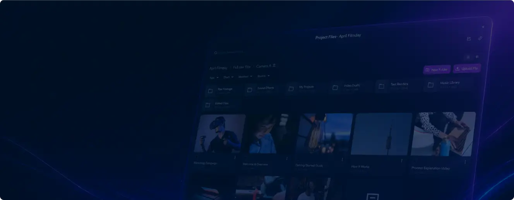The width and height of the screenshot is (514, 200).
Task: Close the Project Files dialog
Action: pos(483,27)
